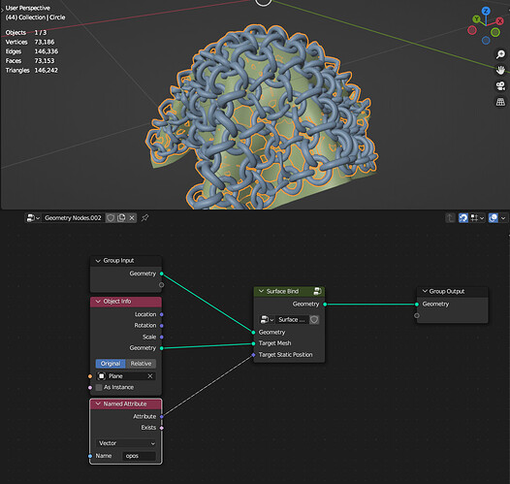
Task: Pin the node tree with the pin icon
Action: coord(145,218)
